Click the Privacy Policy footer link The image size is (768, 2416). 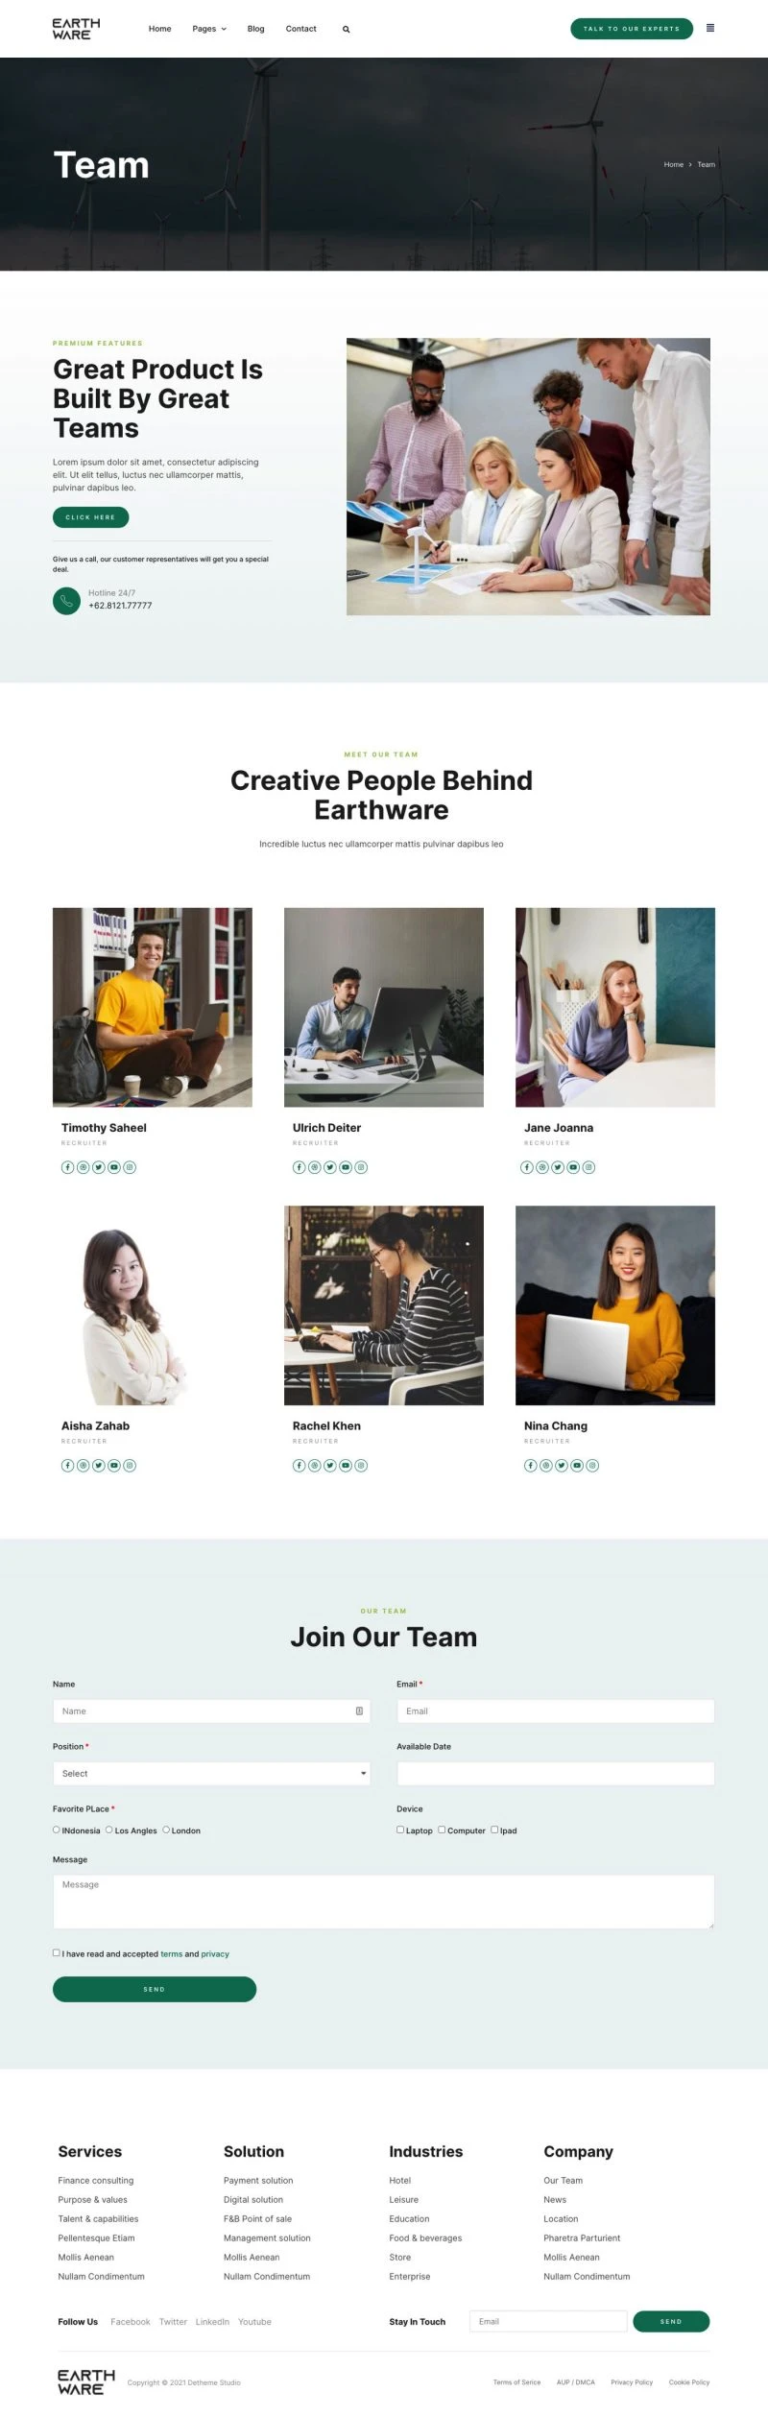(632, 2381)
